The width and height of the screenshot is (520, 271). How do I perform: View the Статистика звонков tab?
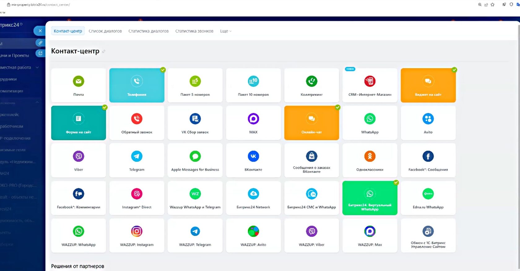[194, 31]
